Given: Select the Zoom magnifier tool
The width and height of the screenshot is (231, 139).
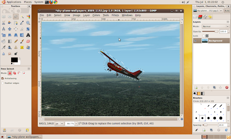Looking at the screenshot, I should click(x=28, y=23).
